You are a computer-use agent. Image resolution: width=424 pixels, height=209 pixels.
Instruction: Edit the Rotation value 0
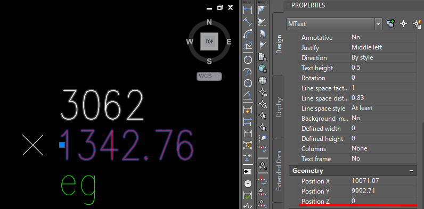tap(383, 78)
